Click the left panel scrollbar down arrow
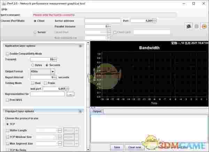 coord(88,150)
